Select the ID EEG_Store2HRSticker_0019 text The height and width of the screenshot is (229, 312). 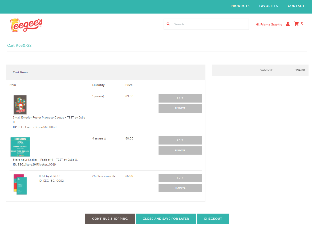coord(34,164)
